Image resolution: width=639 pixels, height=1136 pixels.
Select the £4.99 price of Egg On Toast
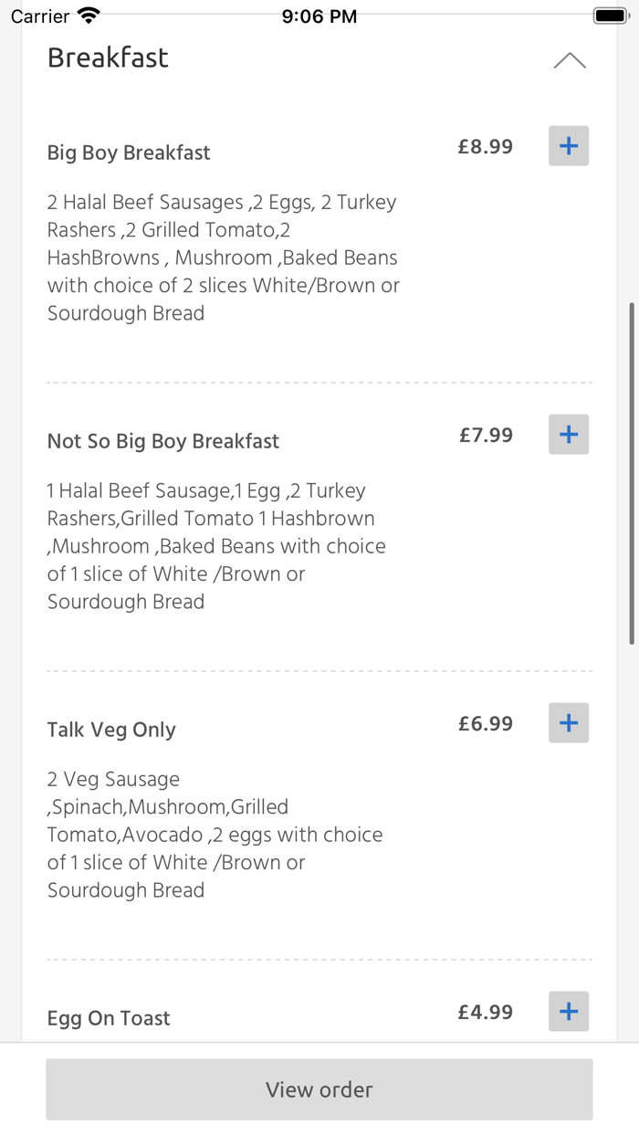pyautogui.click(x=485, y=1011)
